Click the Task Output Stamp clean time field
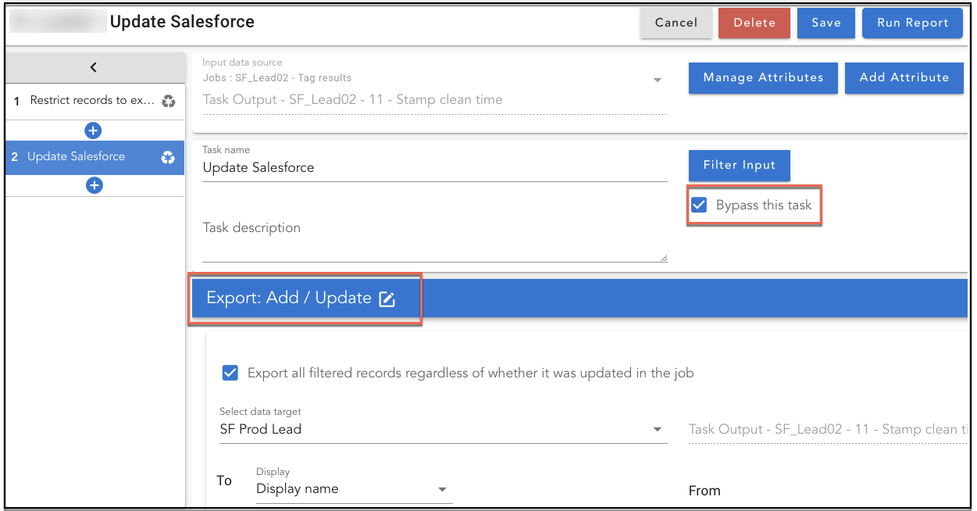The image size is (977, 511). click(x=434, y=100)
